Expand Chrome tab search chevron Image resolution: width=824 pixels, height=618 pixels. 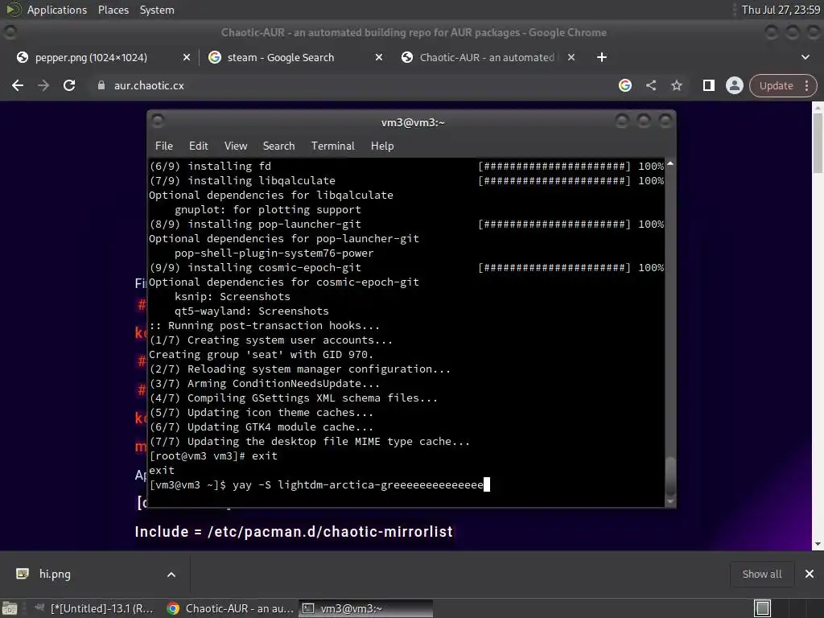point(805,57)
